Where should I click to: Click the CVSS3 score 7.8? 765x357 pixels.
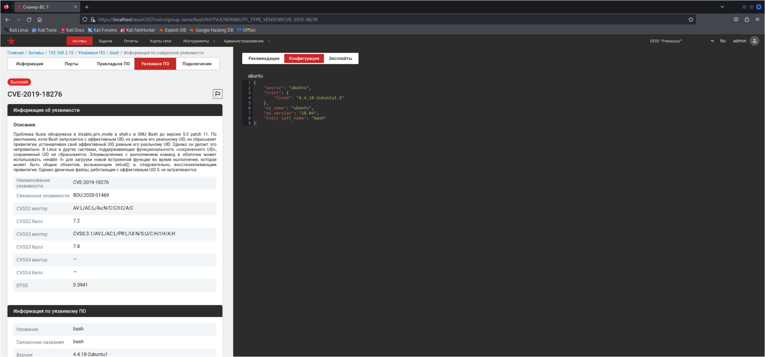[x=77, y=247]
